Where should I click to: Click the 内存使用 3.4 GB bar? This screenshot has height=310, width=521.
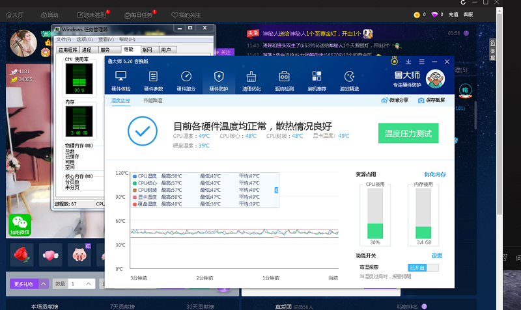(424, 214)
